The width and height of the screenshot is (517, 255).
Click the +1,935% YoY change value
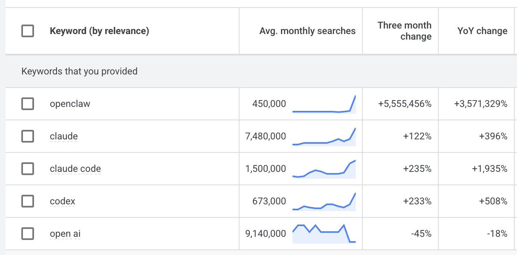pos(490,169)
